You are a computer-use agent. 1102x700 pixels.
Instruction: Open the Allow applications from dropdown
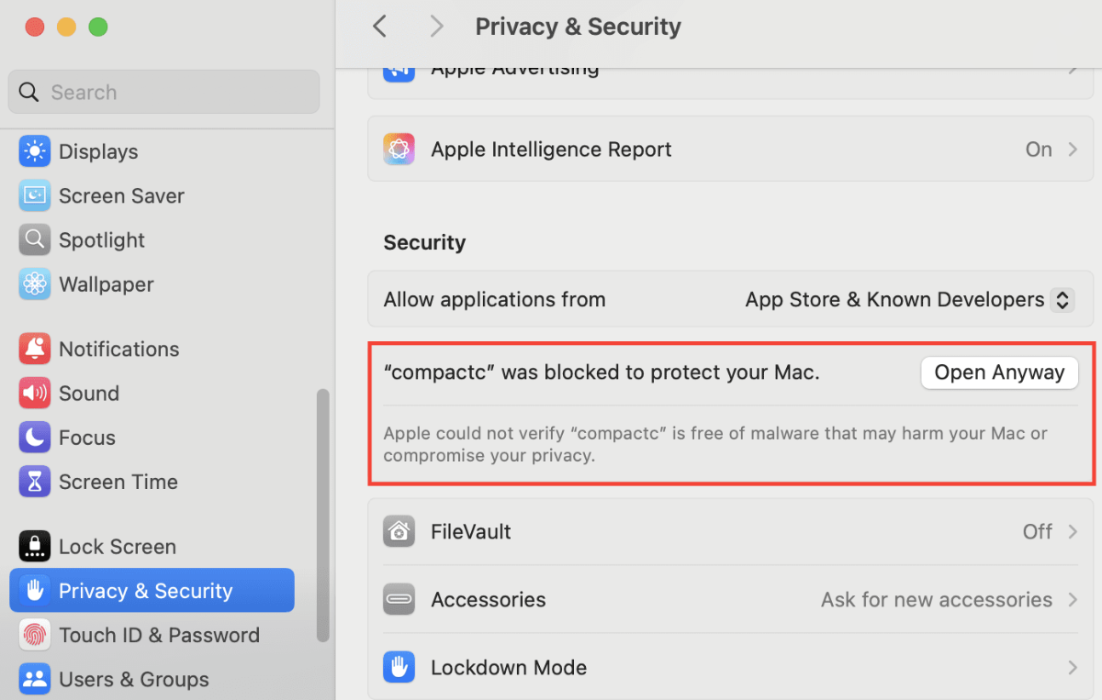pos(1062,300)
